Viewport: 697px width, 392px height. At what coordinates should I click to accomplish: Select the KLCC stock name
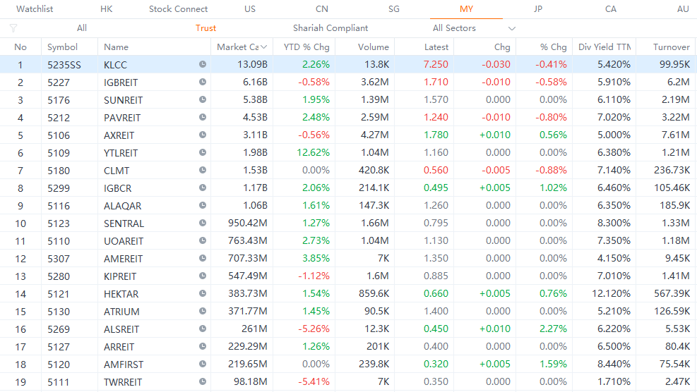click(115, 65)
